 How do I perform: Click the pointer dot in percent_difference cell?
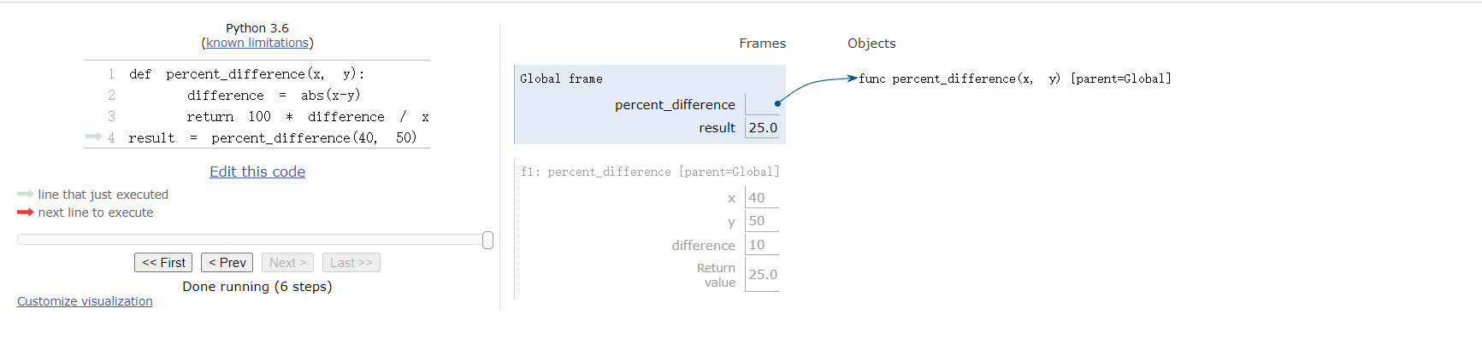coord(777,104)
